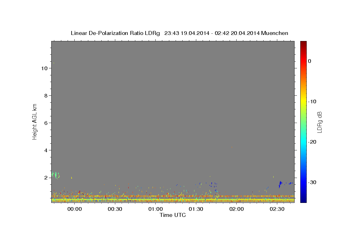Click the Time UTC axis title
Screen dimensions: 364x243
point(173,215)
